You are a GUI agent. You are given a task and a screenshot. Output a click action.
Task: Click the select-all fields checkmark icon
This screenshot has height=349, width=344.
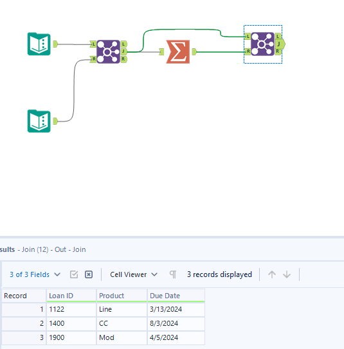click(74, 274)
